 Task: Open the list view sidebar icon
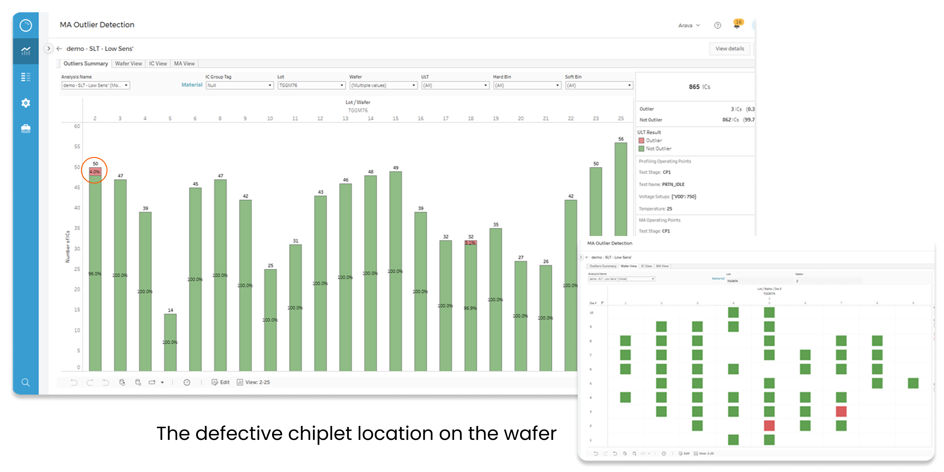pos(26,77)
